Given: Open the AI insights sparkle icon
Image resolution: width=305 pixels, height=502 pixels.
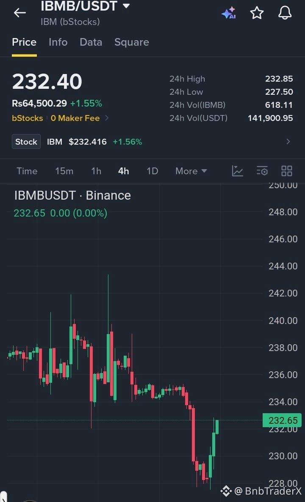Looking at the screenshot, I should [229, 13].
